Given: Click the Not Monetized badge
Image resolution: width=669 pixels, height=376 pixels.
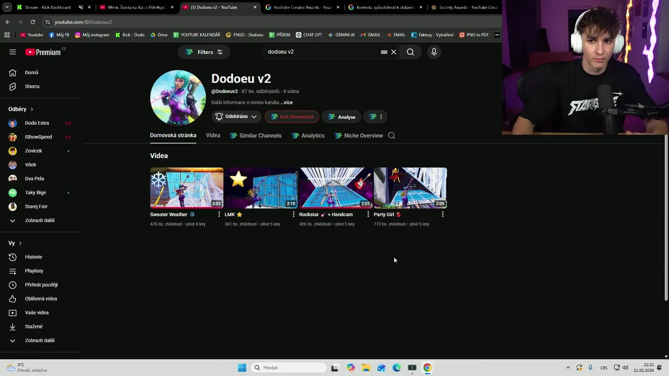Looking at the screenshot, I should tap(292, 116).
